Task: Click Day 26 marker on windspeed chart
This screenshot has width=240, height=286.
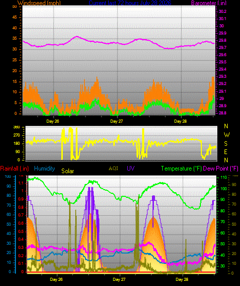Action: (x=53, y=121)
